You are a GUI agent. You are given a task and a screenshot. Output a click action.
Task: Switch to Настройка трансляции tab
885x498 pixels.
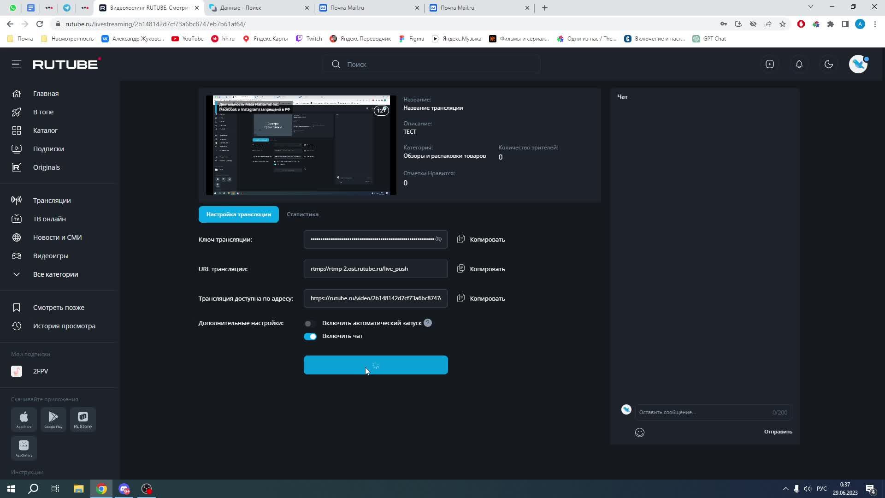click(x=238, y=214)
